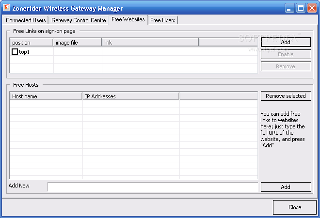Screen dimensions: 320x218
Task: Click into the Add New input field
Action: [x=153, y=187]
